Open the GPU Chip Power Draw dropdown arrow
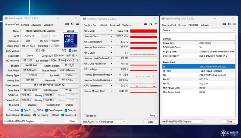Image resolution: width=241 pixels, height=138 pixels. pyautogui.click(x=111, y=64)
